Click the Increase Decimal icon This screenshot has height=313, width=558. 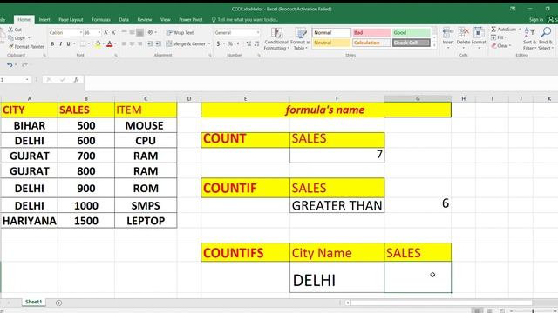point(248,44)
